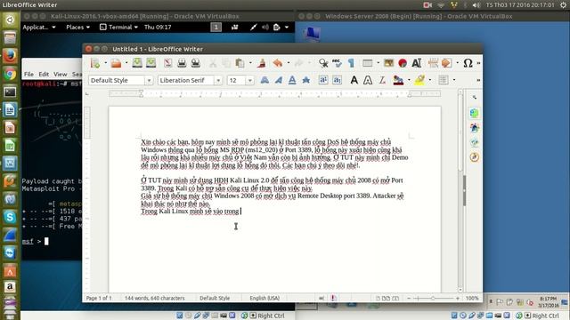The image size is (570, 320).
Task: Toggle Superscript formatting
Action: click(x=323, y=80)
